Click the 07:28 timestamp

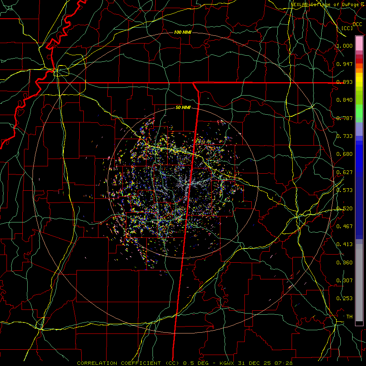click(x=284, y=363)
